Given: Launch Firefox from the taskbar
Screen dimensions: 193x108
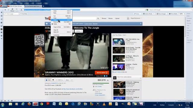Looking at the screenshot, I should point(29,104).
